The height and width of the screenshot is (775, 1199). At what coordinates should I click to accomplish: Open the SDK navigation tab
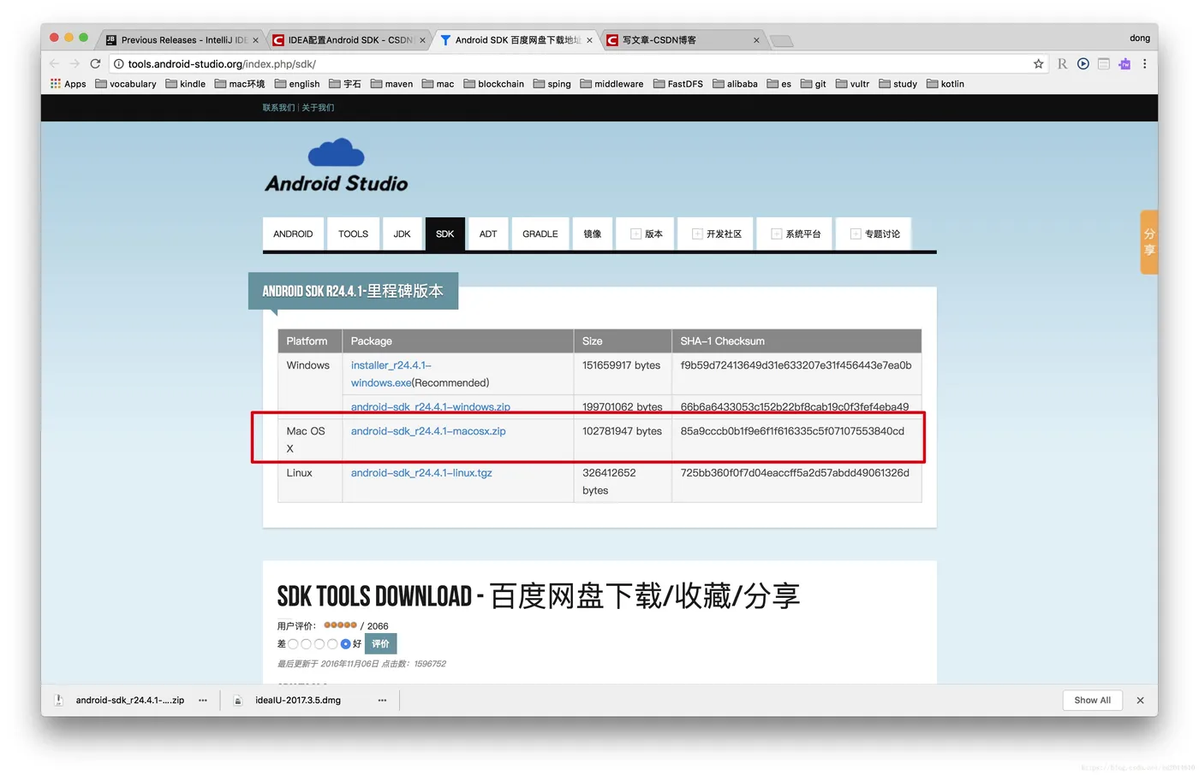[444, 234]
